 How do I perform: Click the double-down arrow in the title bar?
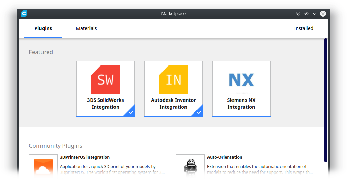298,14
